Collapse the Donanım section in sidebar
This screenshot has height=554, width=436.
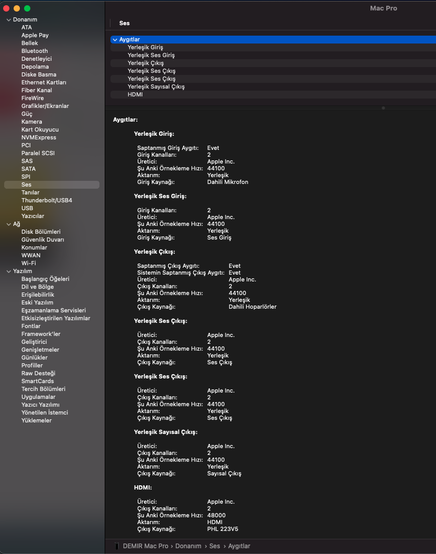point(8,19)
